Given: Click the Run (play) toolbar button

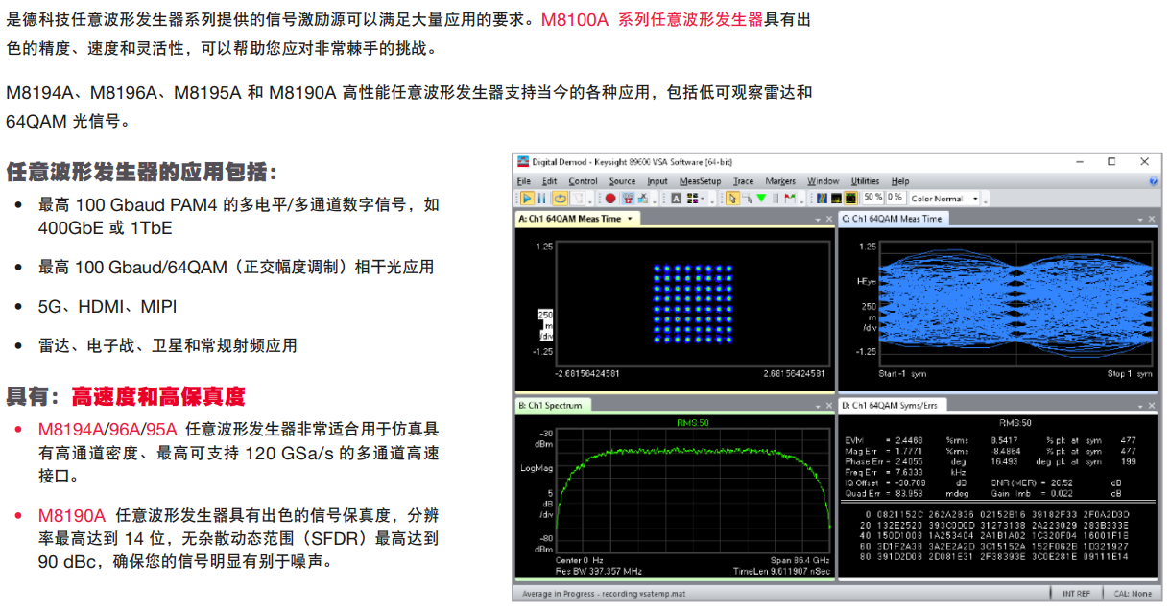Looking at the screenshot, I should [x=527, y=199].
